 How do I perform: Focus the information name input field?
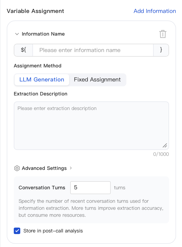point(93,50)
